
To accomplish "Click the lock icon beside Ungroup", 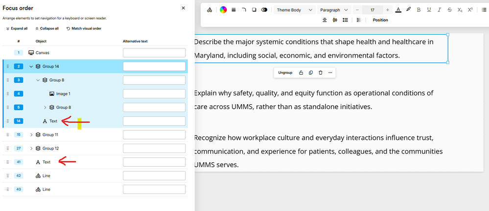I will click(301, 73).
